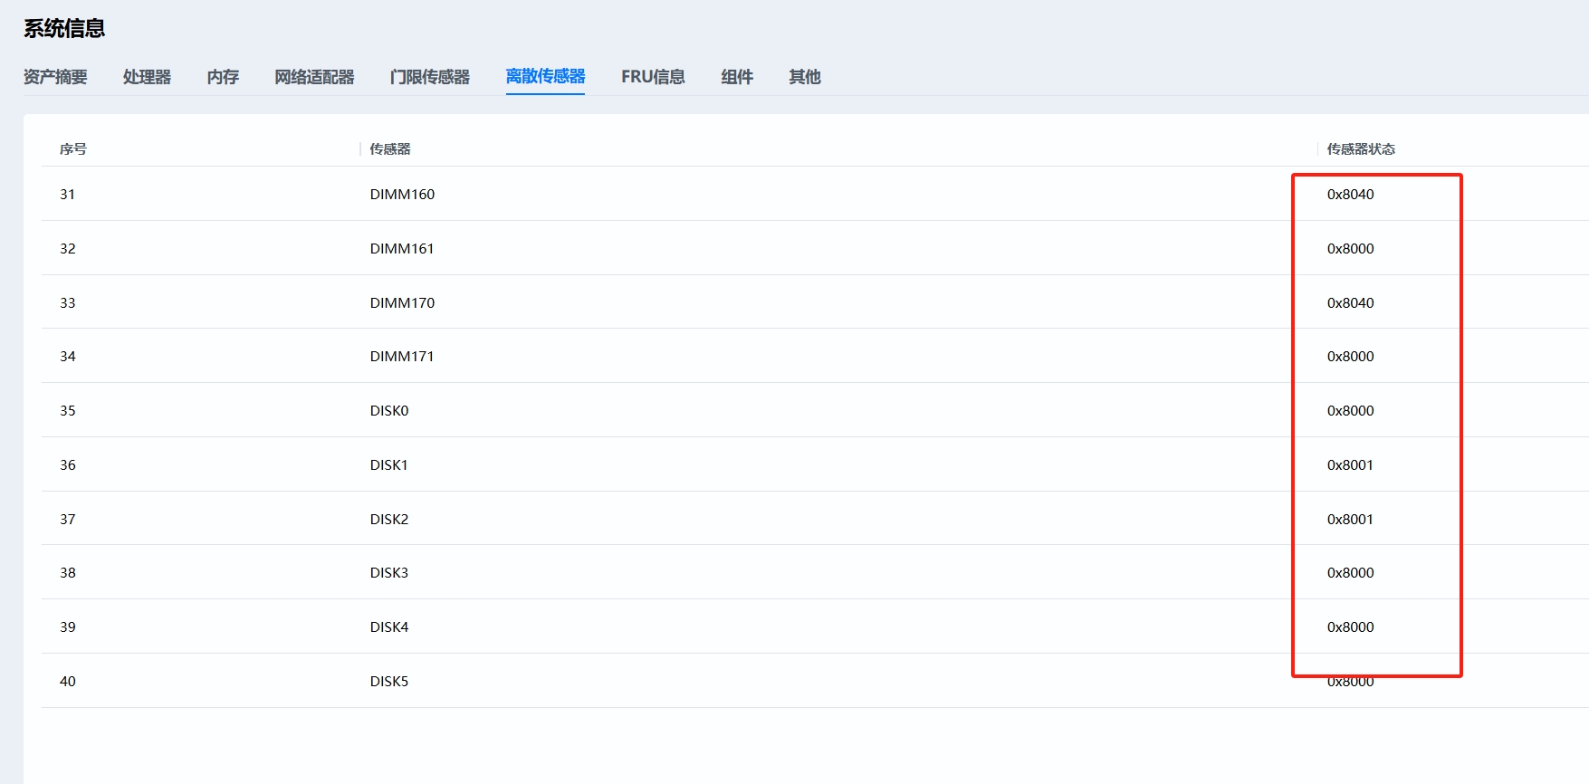Click the 系统信息 page title
This screenshot has width=1589, height=784.
[64, 29]
